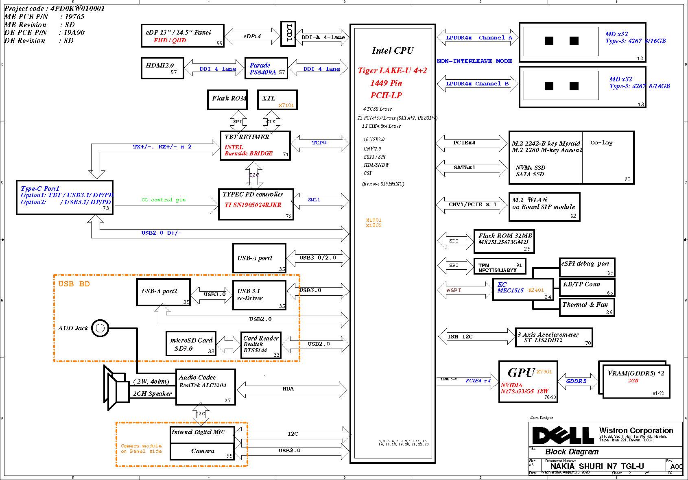Click the XTL X7101 crystal block
Screen dimensions: 688x480
pyautogui.click(x=277, y=100)
